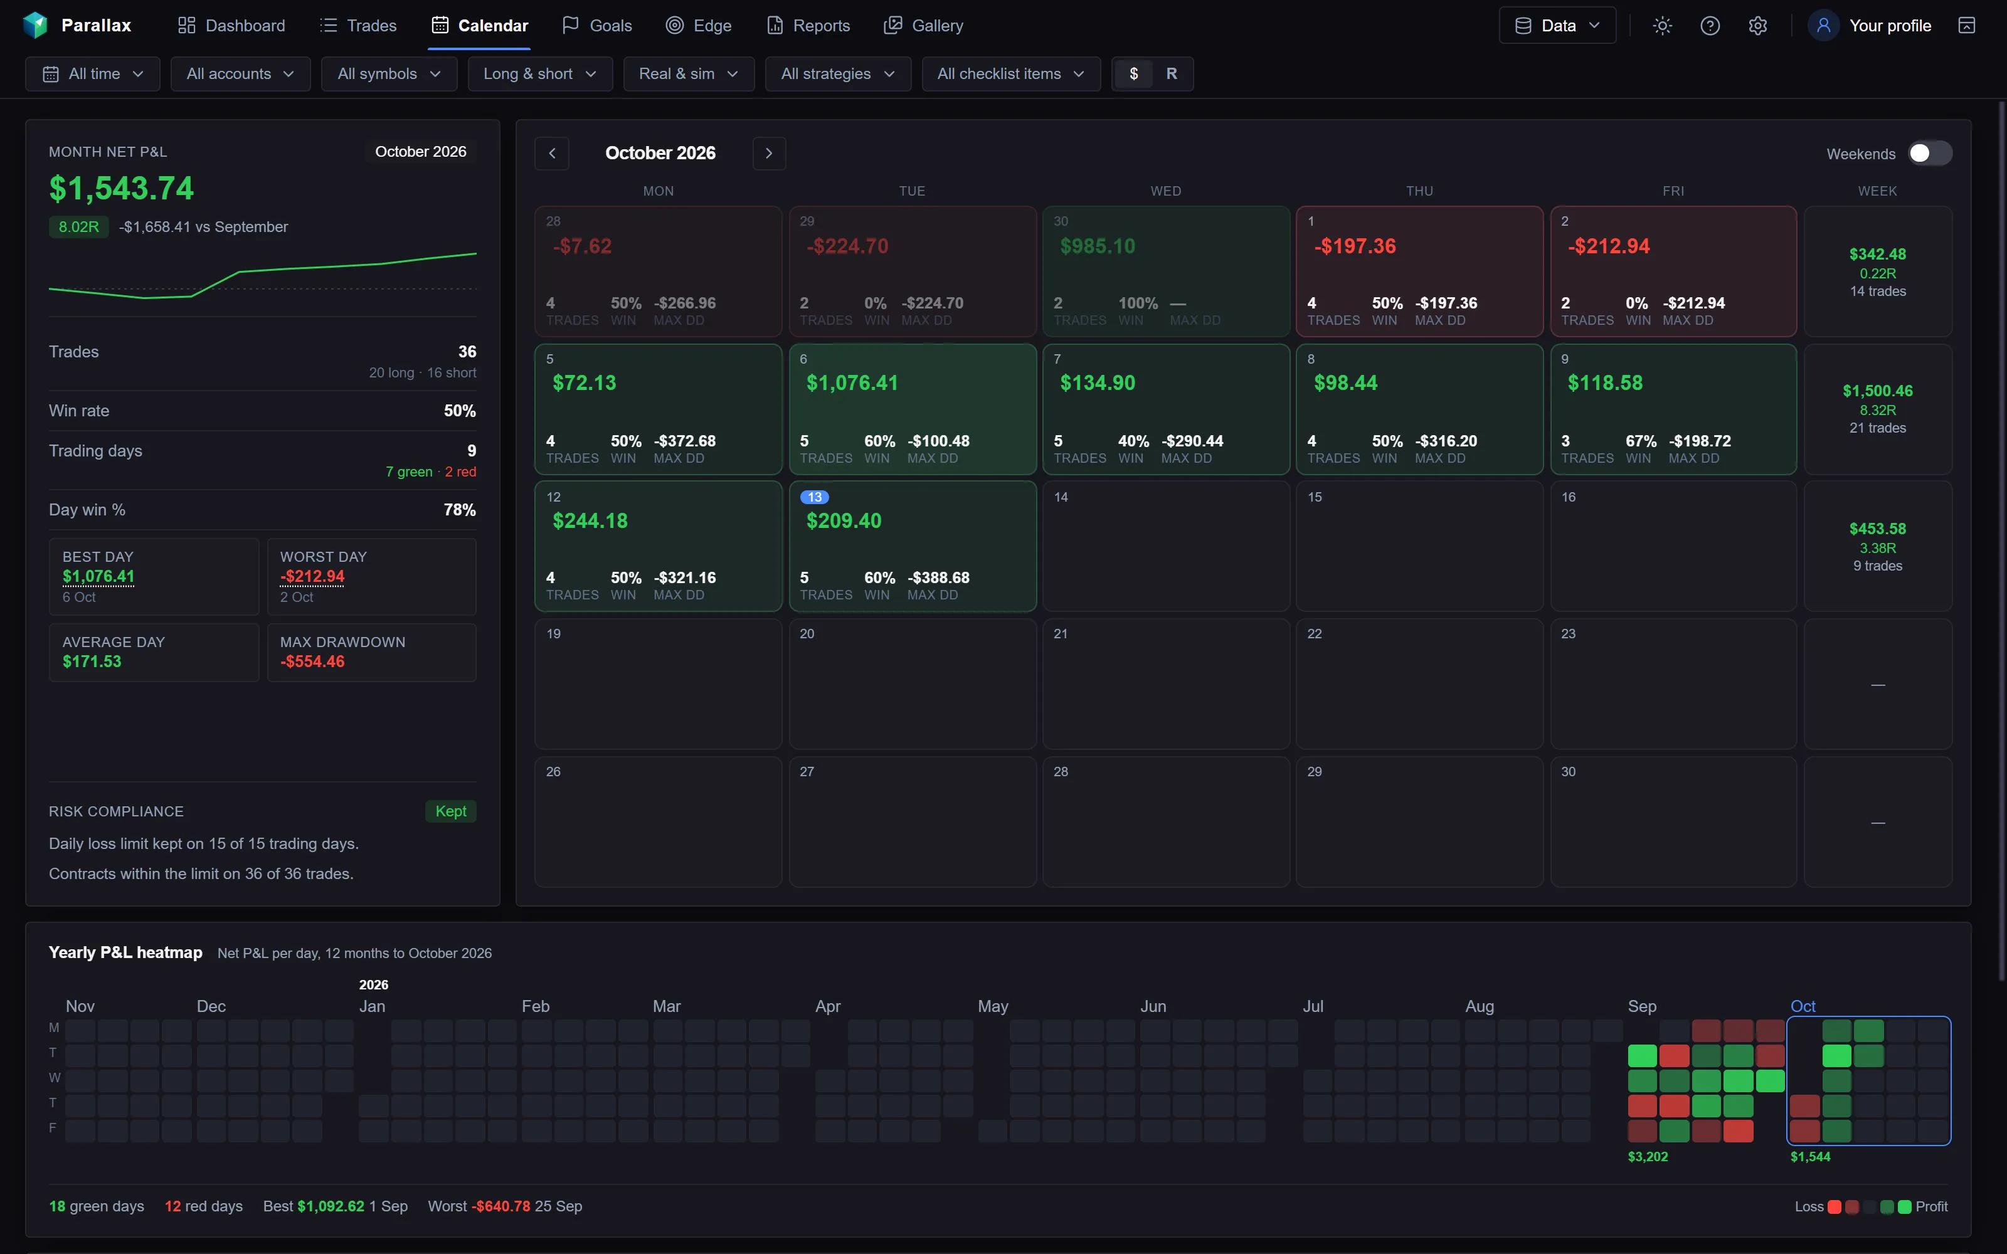Open the Edge tab
The width and height of the screenshot is (2007, 1254).
[x=699, y=26]
